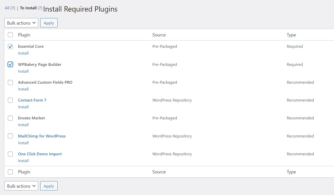Open the One Click Demo Import link
This screenshot has width=334, height=195.
tap(40, 154)
